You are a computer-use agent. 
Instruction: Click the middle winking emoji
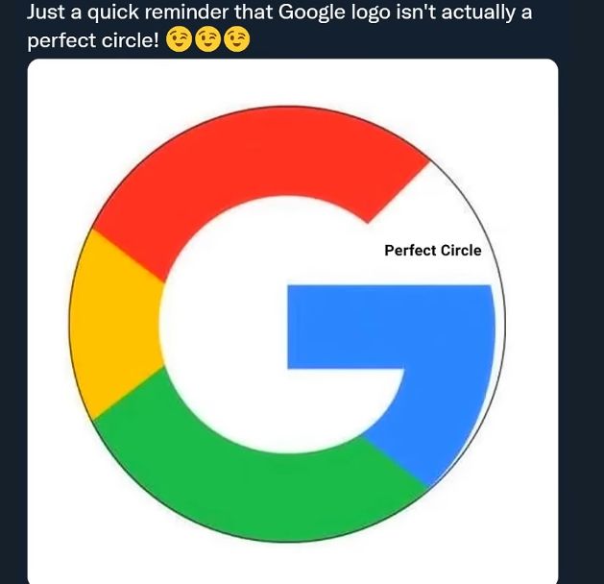(207, 41)
